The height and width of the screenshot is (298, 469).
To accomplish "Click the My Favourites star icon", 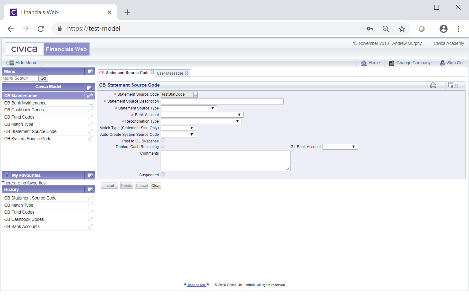I will (x=7, y=175).
